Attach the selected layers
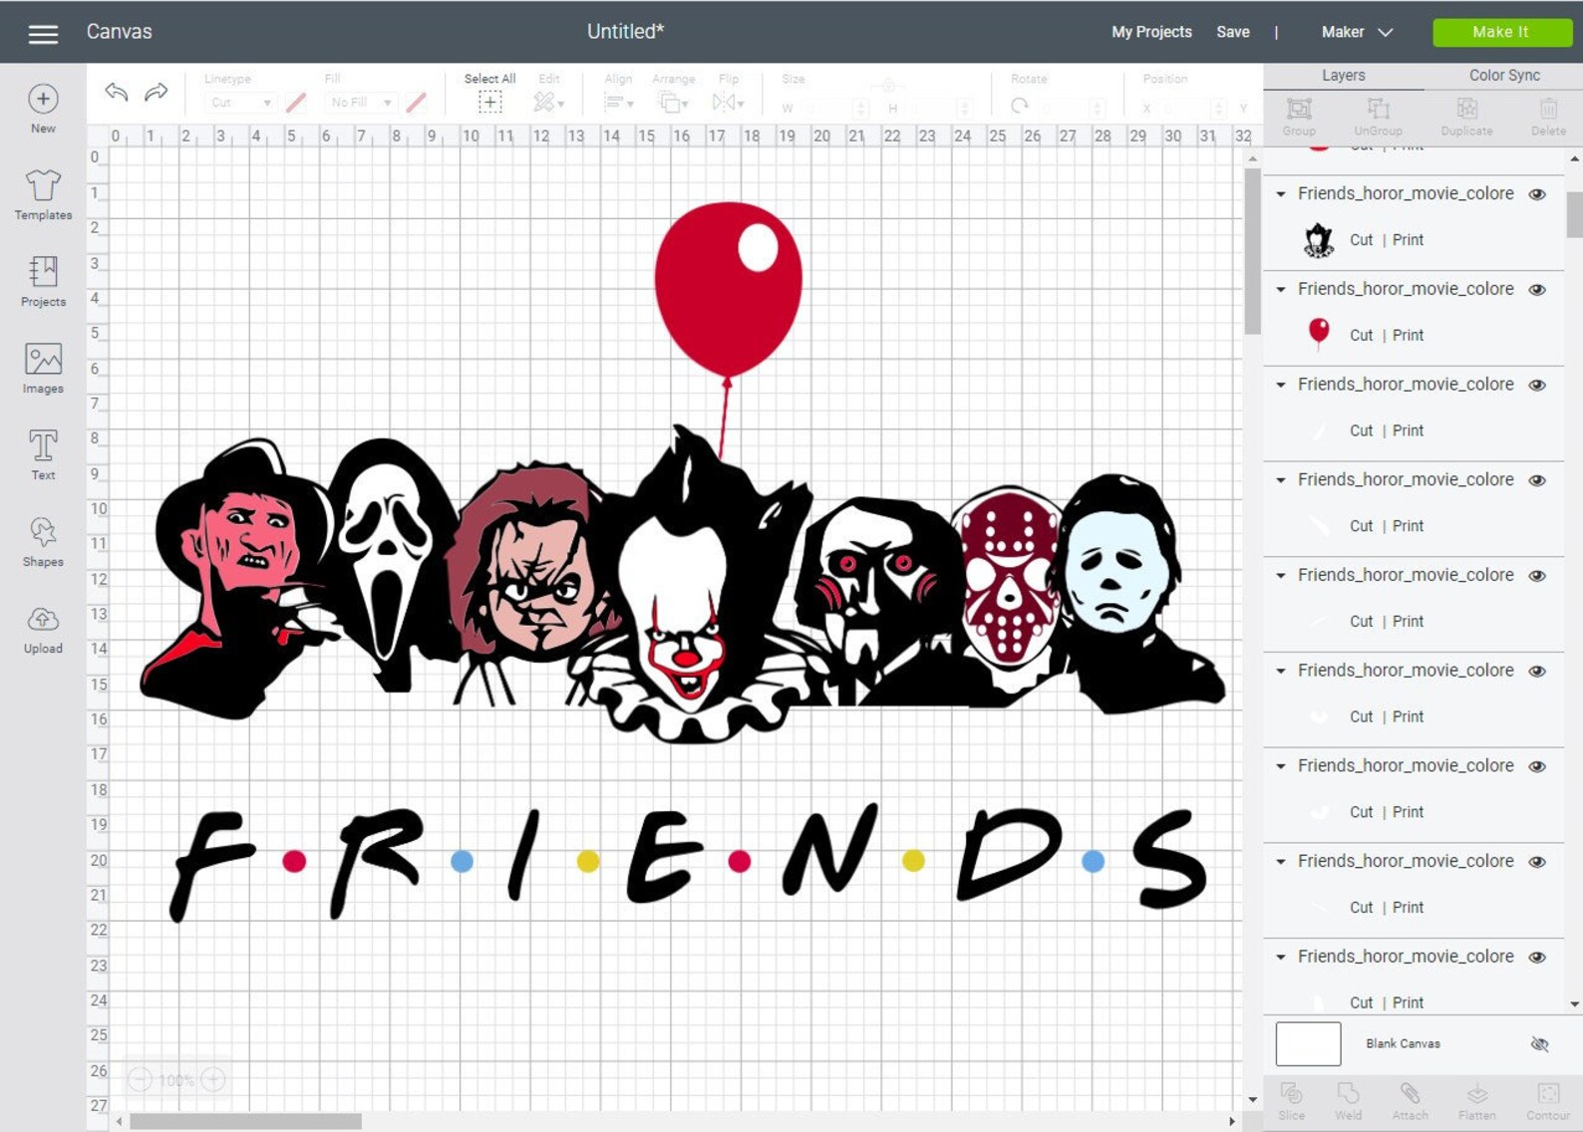Viewport: 1583px width, 1132px height. (1410, 1101)
